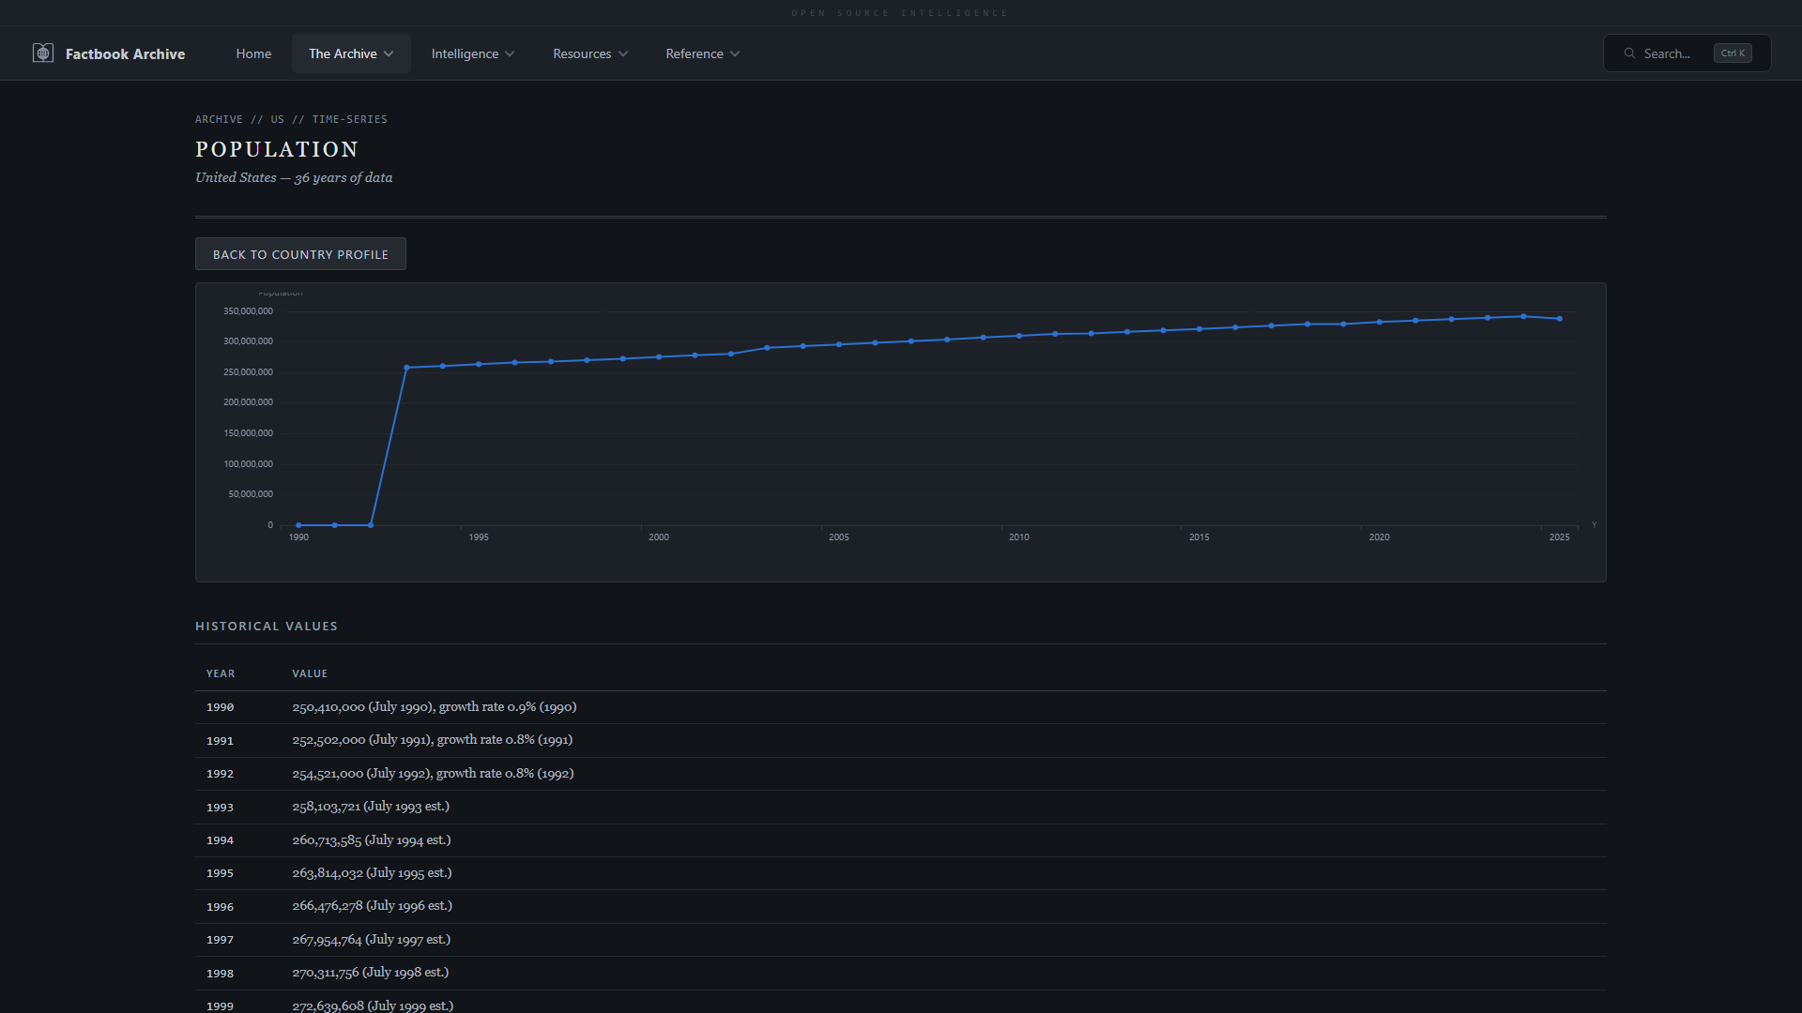Expand the Resources dropdown chevron

[623, 53]
